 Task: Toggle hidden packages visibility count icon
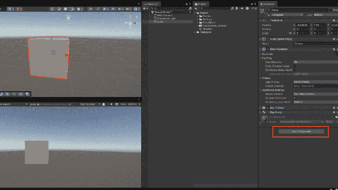[254, 9]
